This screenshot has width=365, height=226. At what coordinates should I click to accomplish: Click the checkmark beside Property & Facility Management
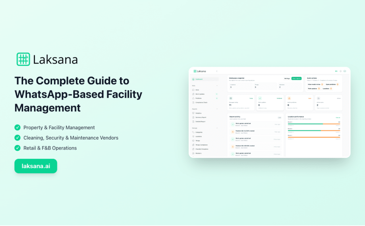tap(17, 127)
